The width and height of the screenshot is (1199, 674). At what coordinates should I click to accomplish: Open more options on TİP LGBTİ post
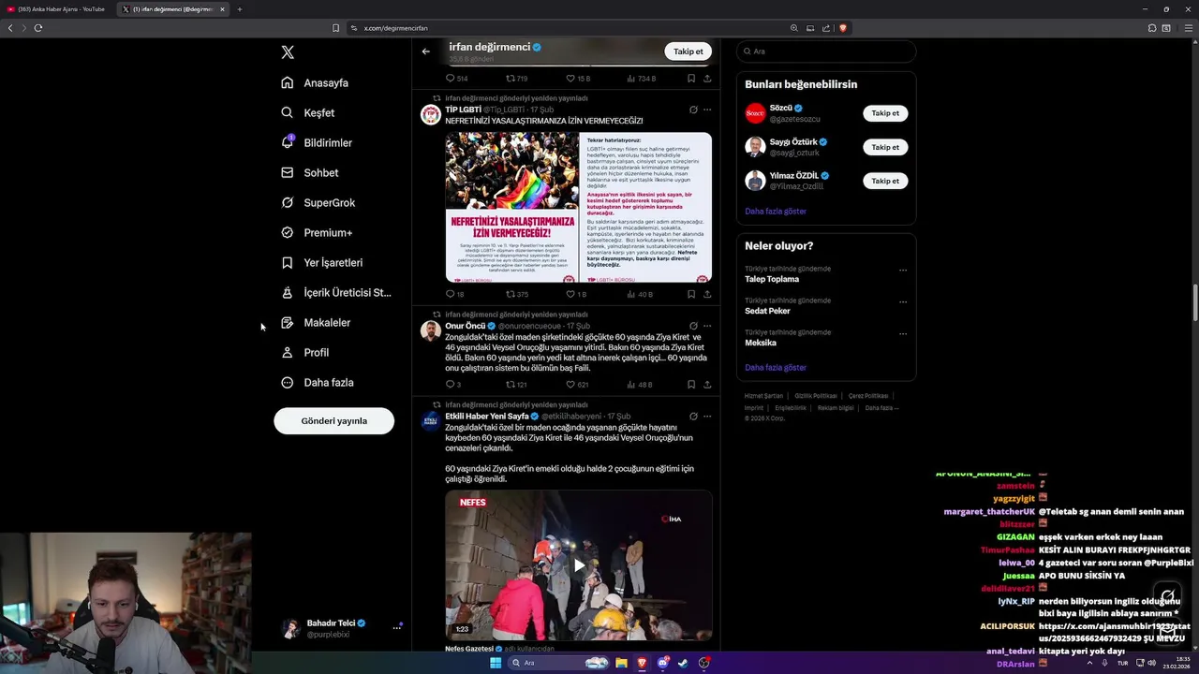707,110
